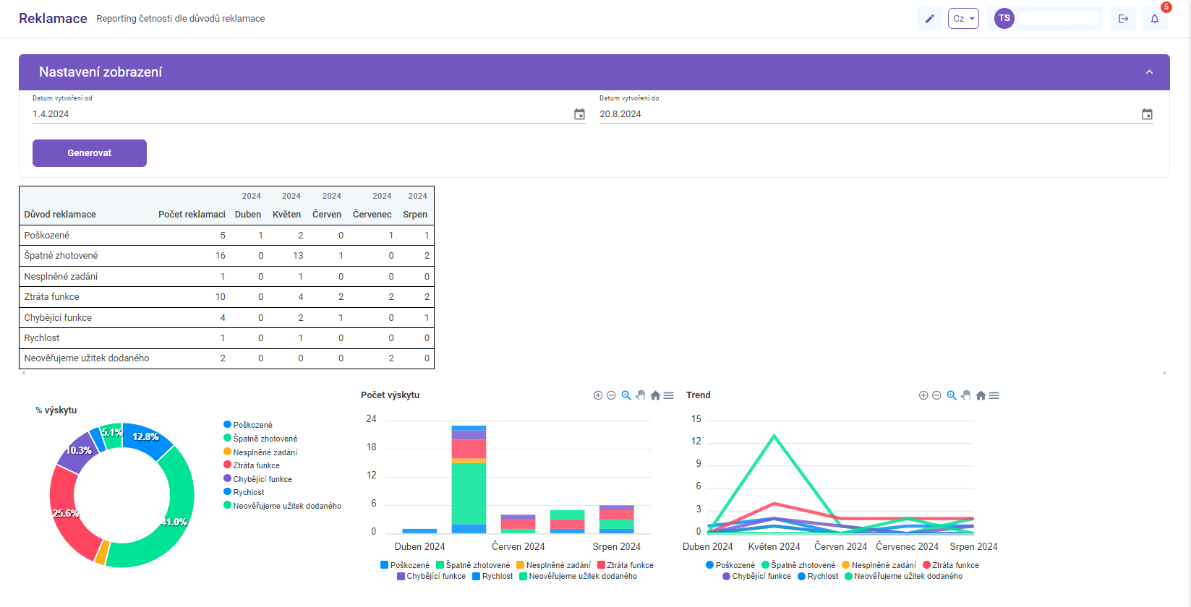Open the Počet výskytu chart export menu

click(x=669, y=395)
